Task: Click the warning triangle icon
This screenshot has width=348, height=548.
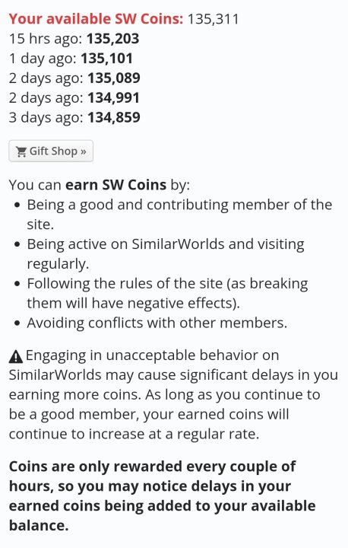Action: (x=16, y=356)
